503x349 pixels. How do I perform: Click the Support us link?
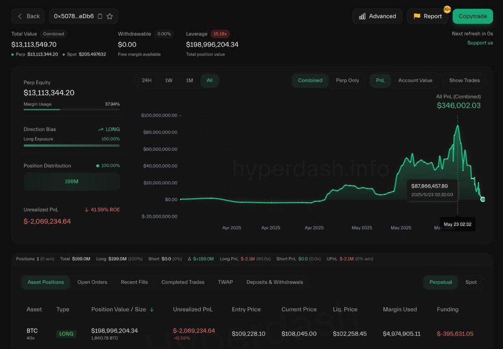[480, 43]
